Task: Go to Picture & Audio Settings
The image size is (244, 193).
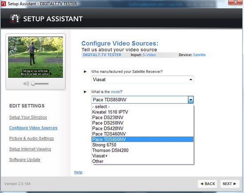Action: [31, 139]
